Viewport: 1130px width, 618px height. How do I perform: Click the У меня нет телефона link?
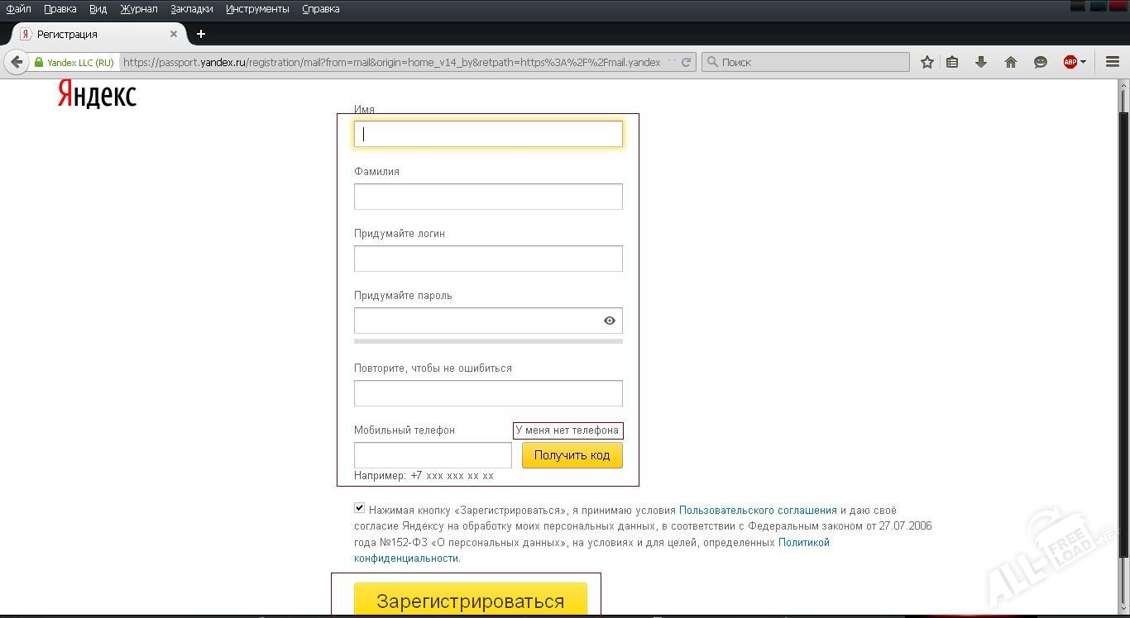[x=567, y=430]
